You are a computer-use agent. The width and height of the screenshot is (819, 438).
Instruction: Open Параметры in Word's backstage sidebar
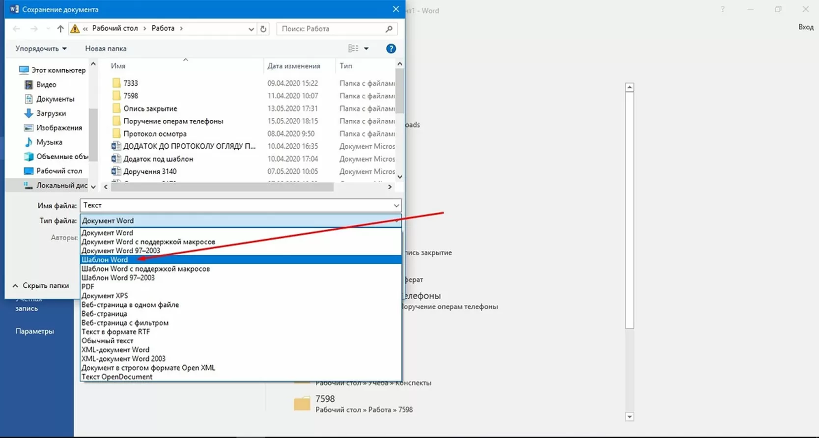coord(35,331)
